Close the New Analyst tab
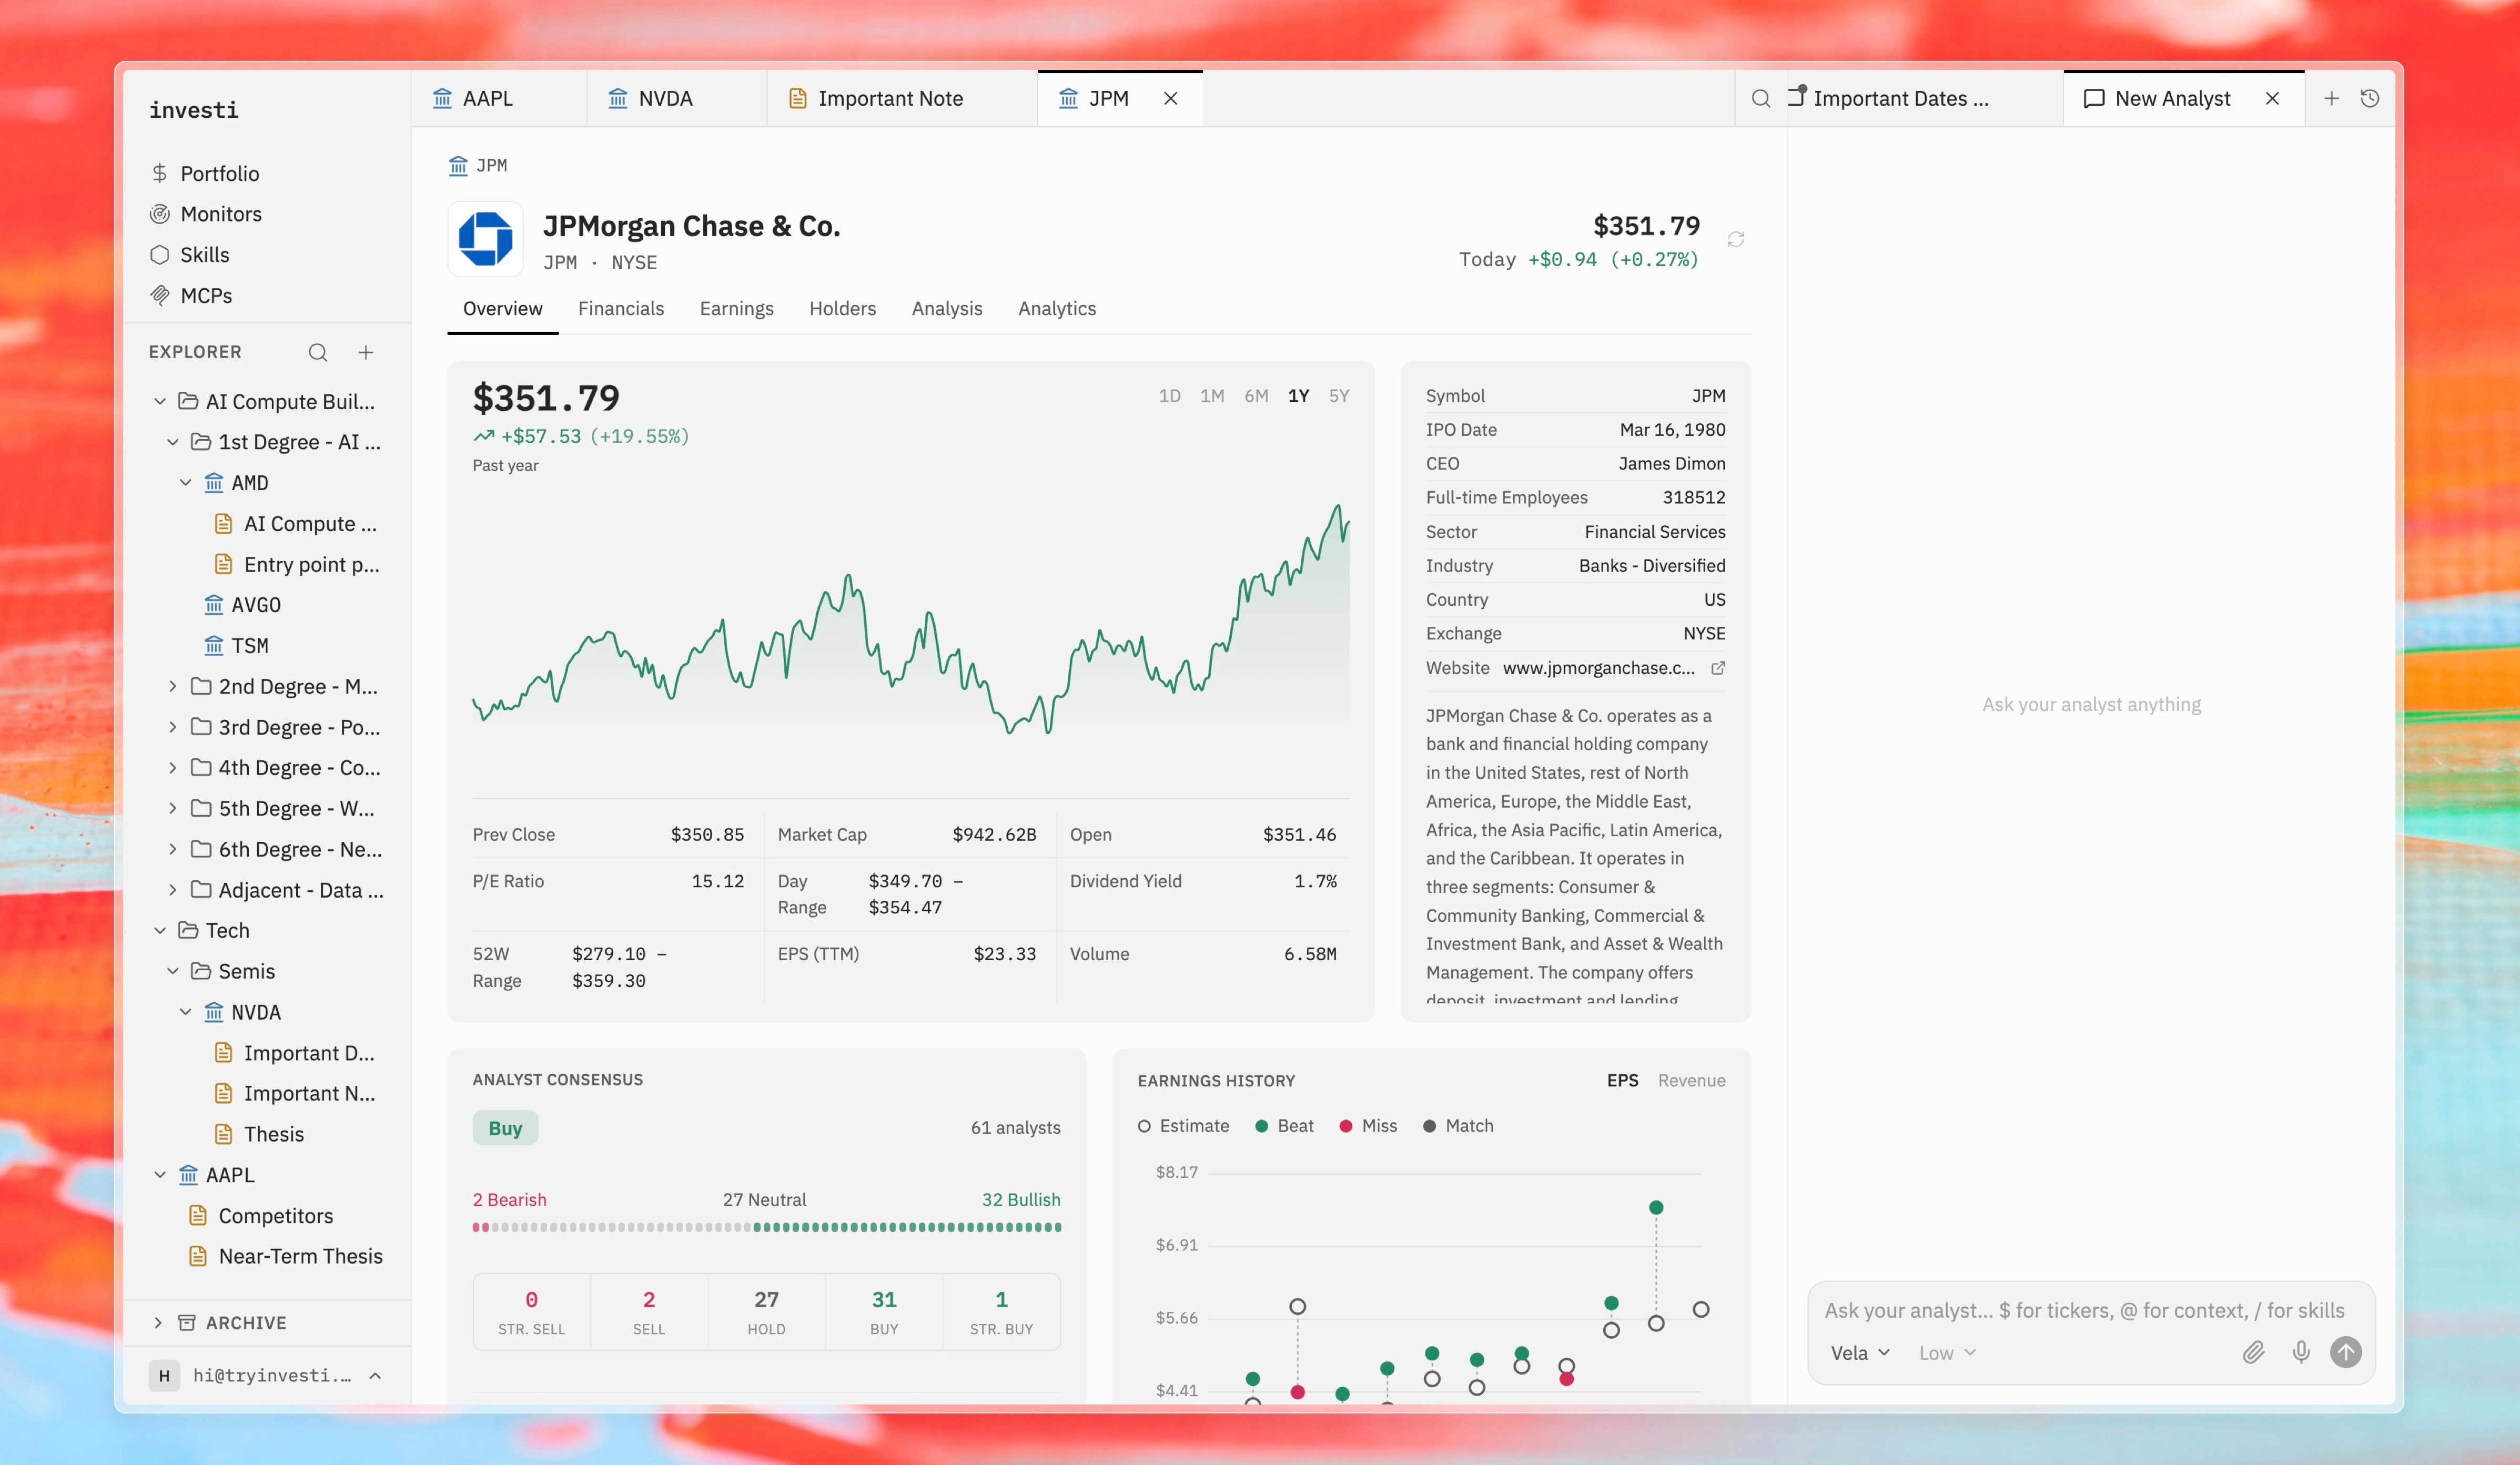Screen dimensions: 2520x1465 (2272, 98)
